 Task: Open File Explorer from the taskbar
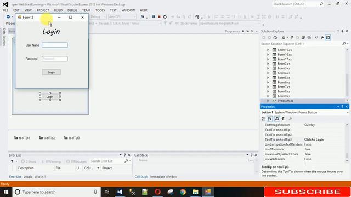(195, 192)
